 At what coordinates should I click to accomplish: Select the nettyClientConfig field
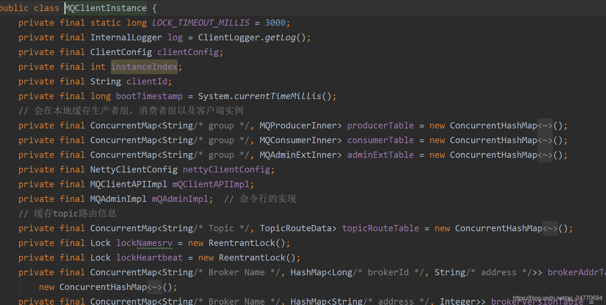226,170
